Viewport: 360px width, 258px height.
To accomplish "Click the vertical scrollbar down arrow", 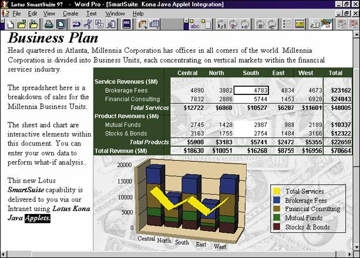I will (356, 247).
